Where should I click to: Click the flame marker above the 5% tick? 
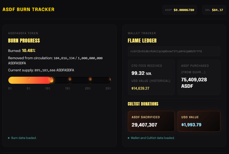(x=29, y=79)
